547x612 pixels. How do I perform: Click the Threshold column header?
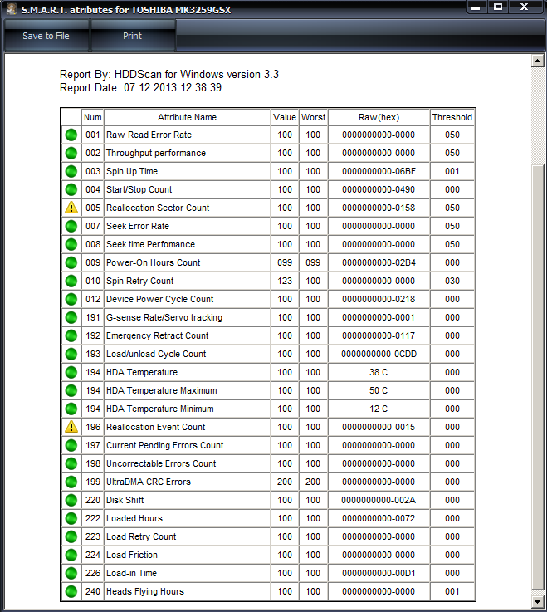coord(452,117)
